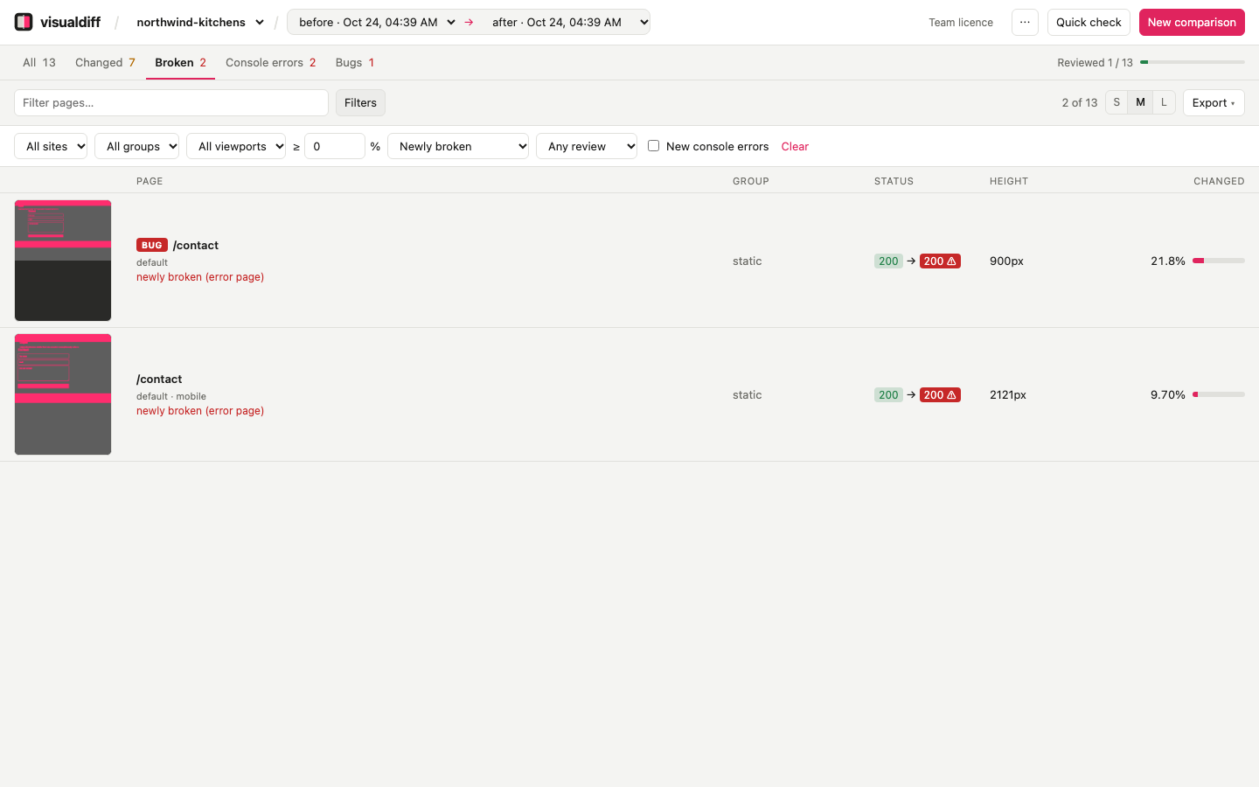1259x787 pixels.
Task: Click the '2 of 13' result count
Action: click(x=1080, y=102)
